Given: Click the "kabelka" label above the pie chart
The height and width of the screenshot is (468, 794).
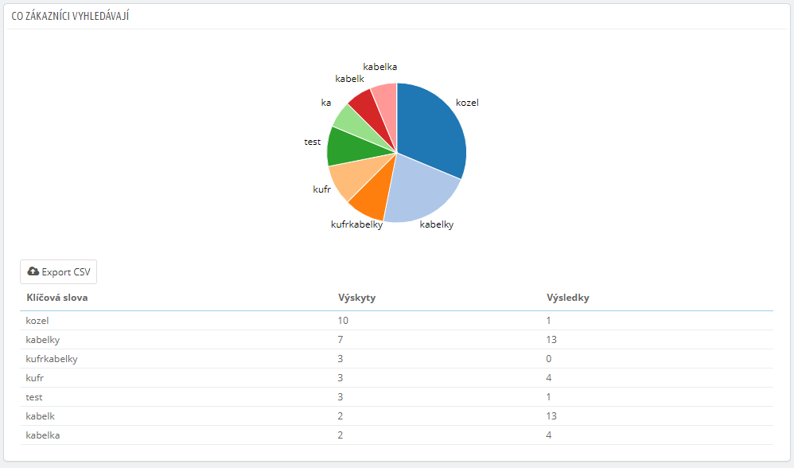Looking at the screenshot, I should click(379, 67).
